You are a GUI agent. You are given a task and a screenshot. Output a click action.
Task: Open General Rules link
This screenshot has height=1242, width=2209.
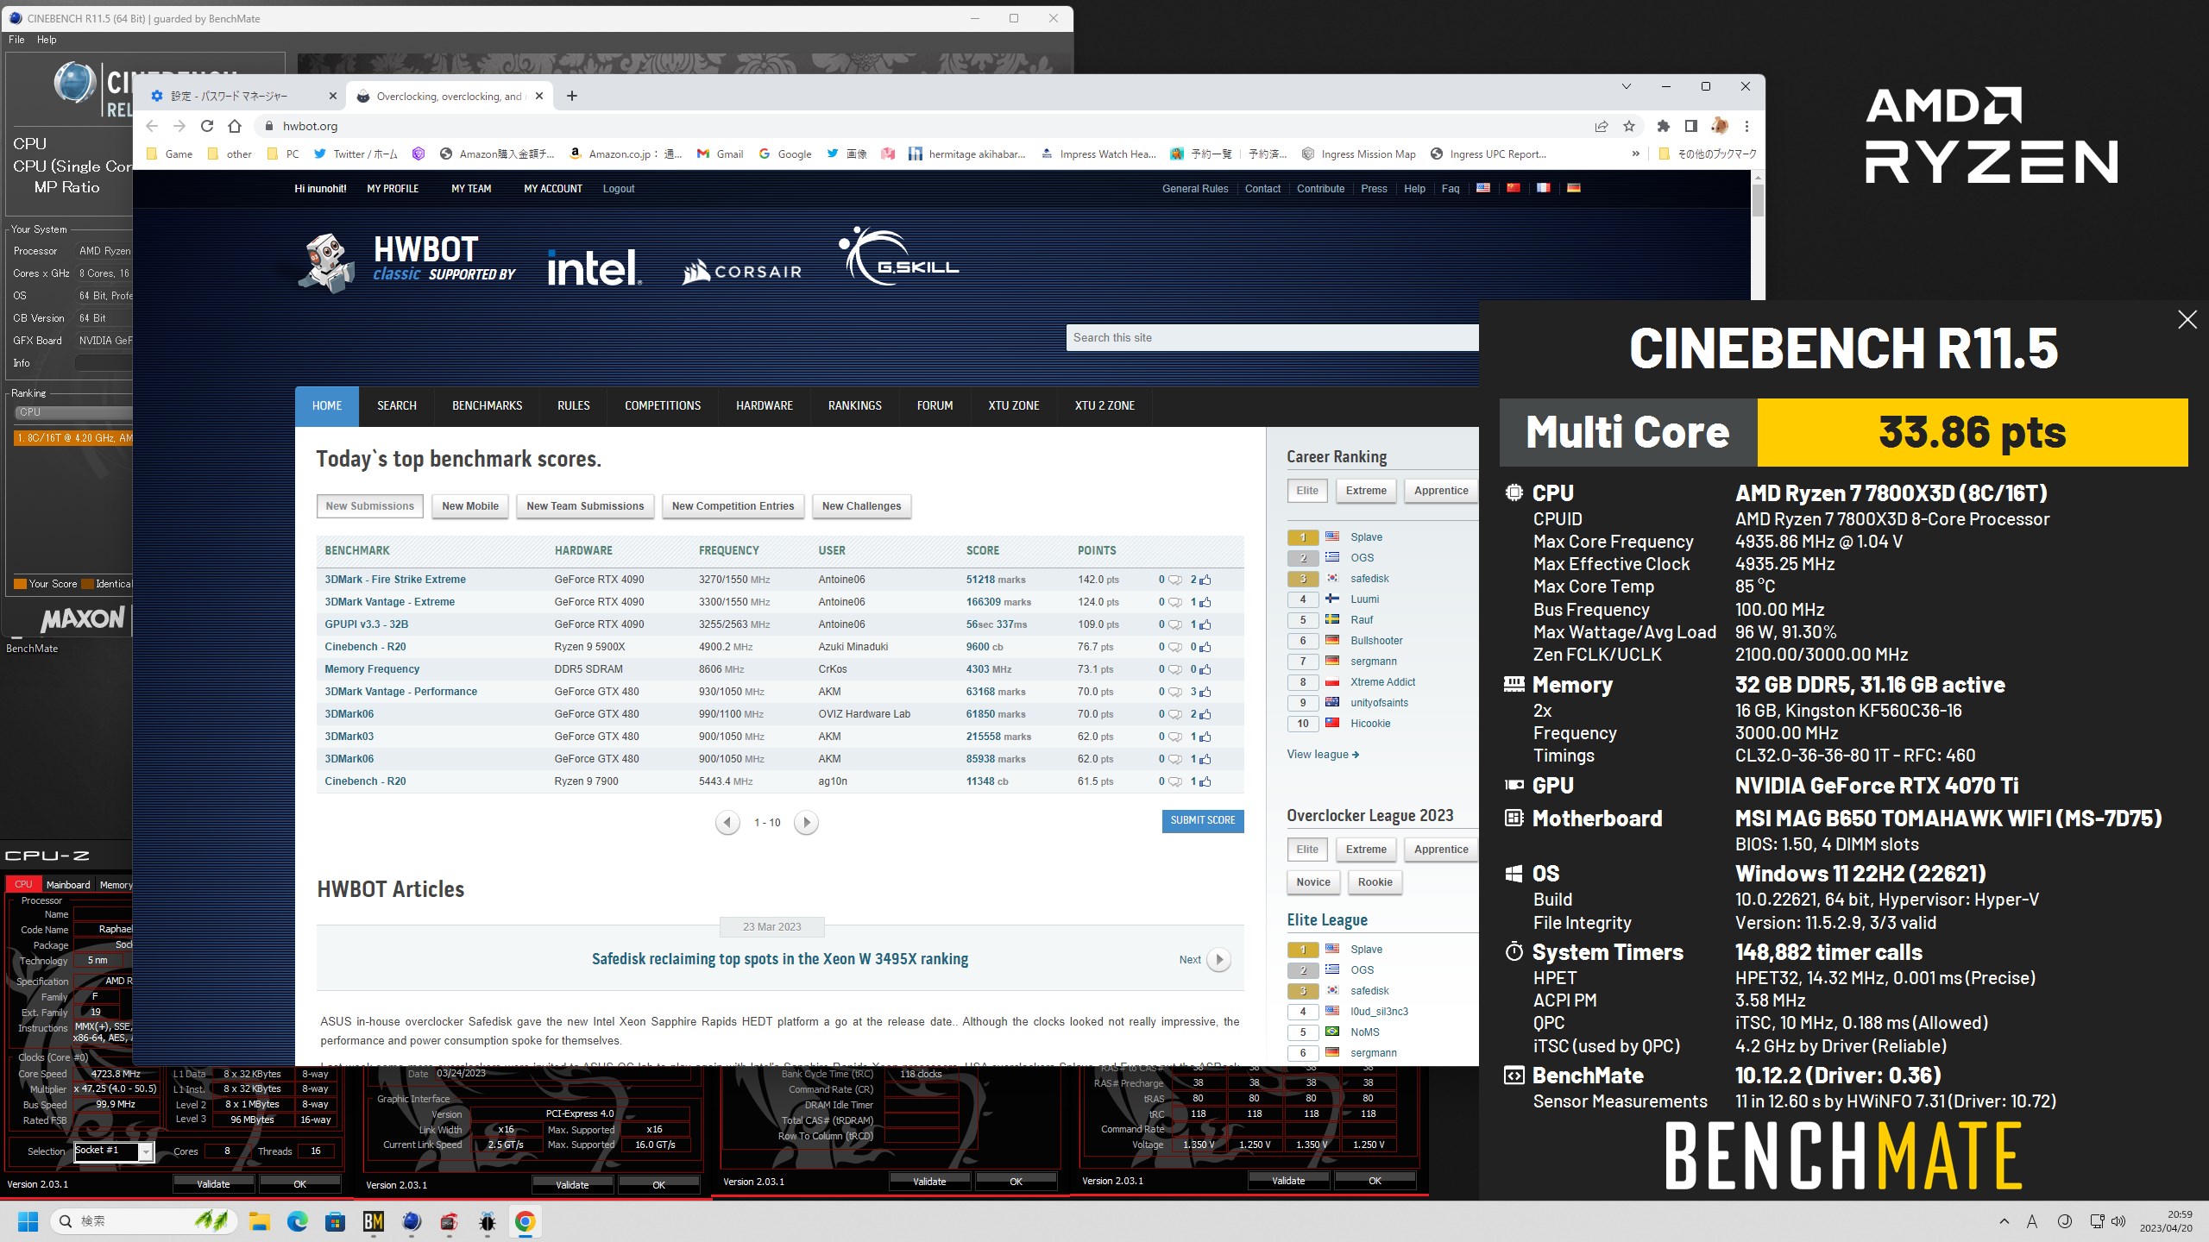1195,189
